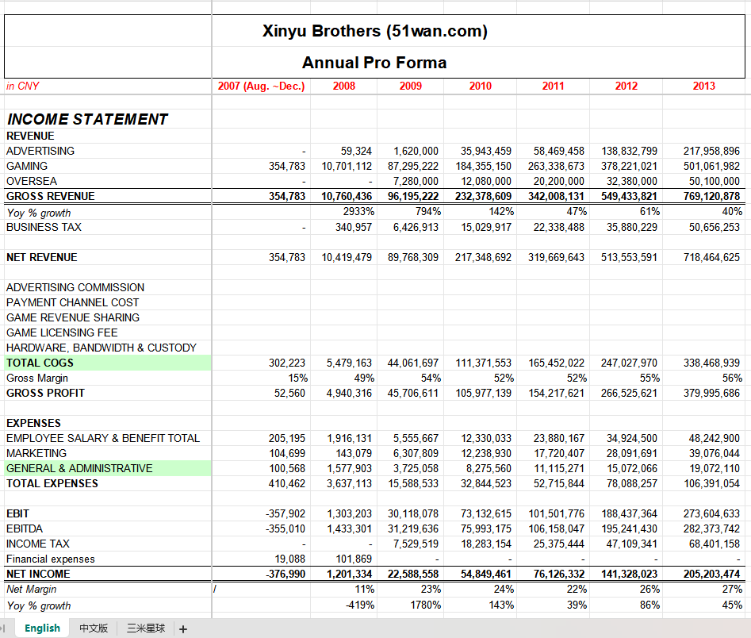Click the 2009 gross margin value 54%
Screen dimensions: 751x638
pos(431,379)
